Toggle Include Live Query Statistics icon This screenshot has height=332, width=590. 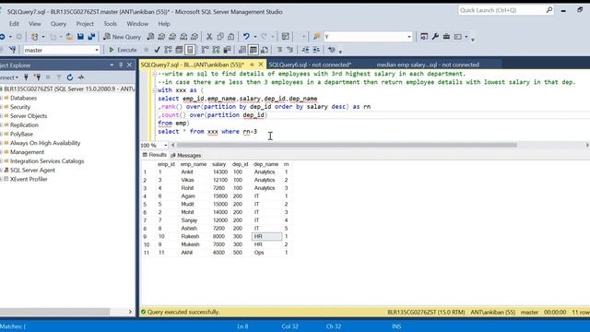point(216,50)
